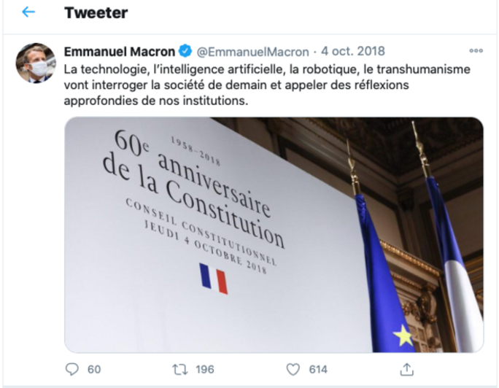Like the tweet with the heart icon

tap(293, 369)
